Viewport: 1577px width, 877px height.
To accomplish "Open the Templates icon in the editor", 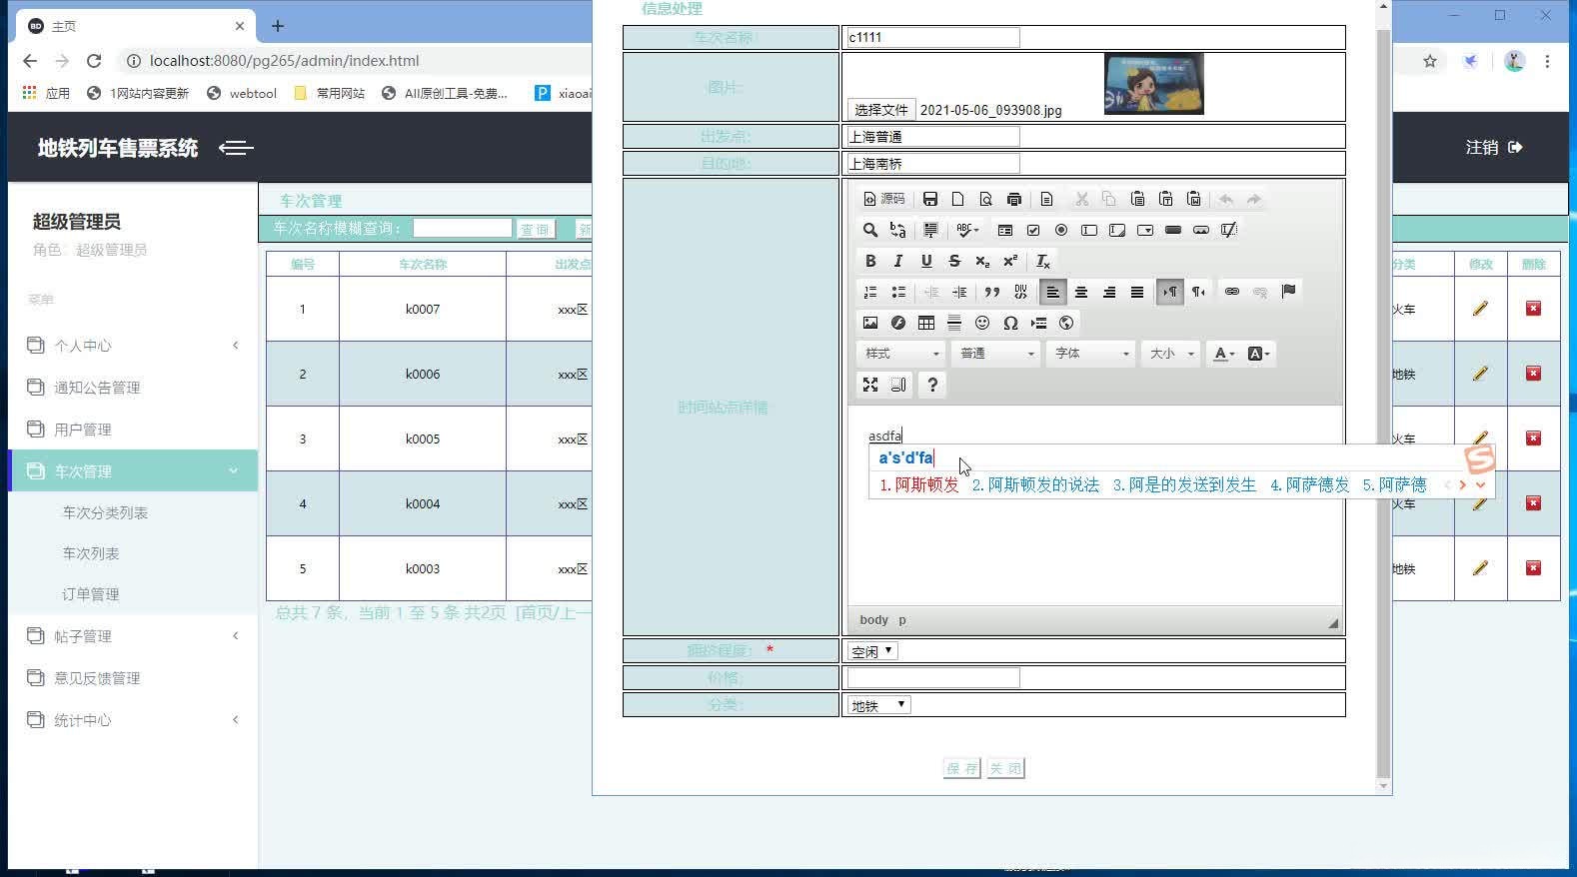I will [x=1046, y=199].
